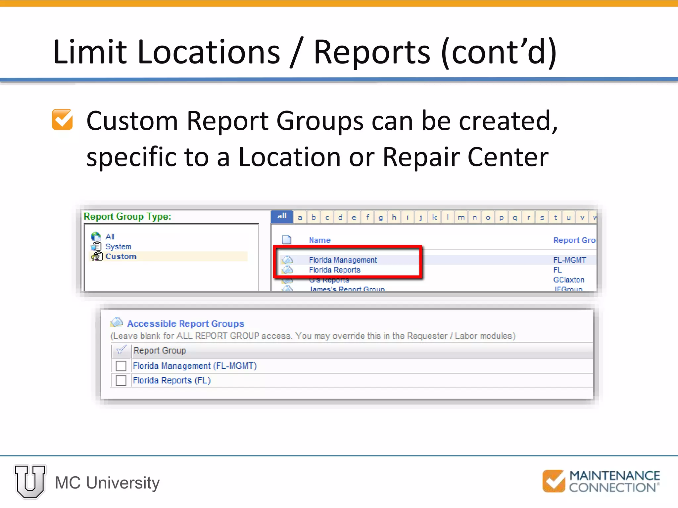Click the Accessible Report Groups heading
678x508 pixels.
[x=185, y=323]
